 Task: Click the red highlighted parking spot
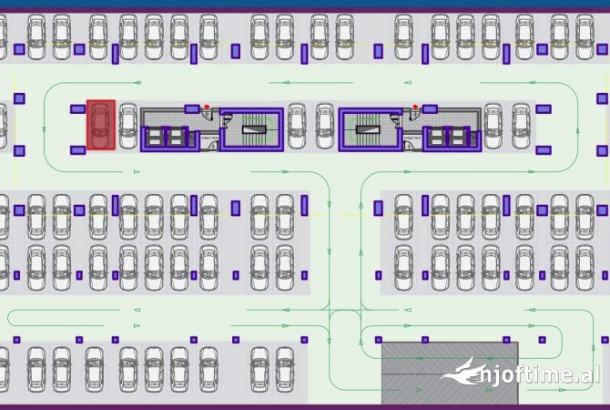[x=100, y=125]
